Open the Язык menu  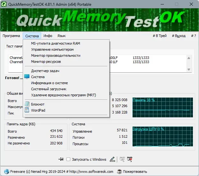(x=61, y=36)
